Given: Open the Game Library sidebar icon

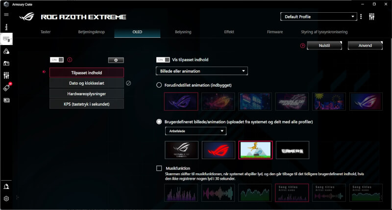Looking at the screenshot, I should (x=6, y=64).
